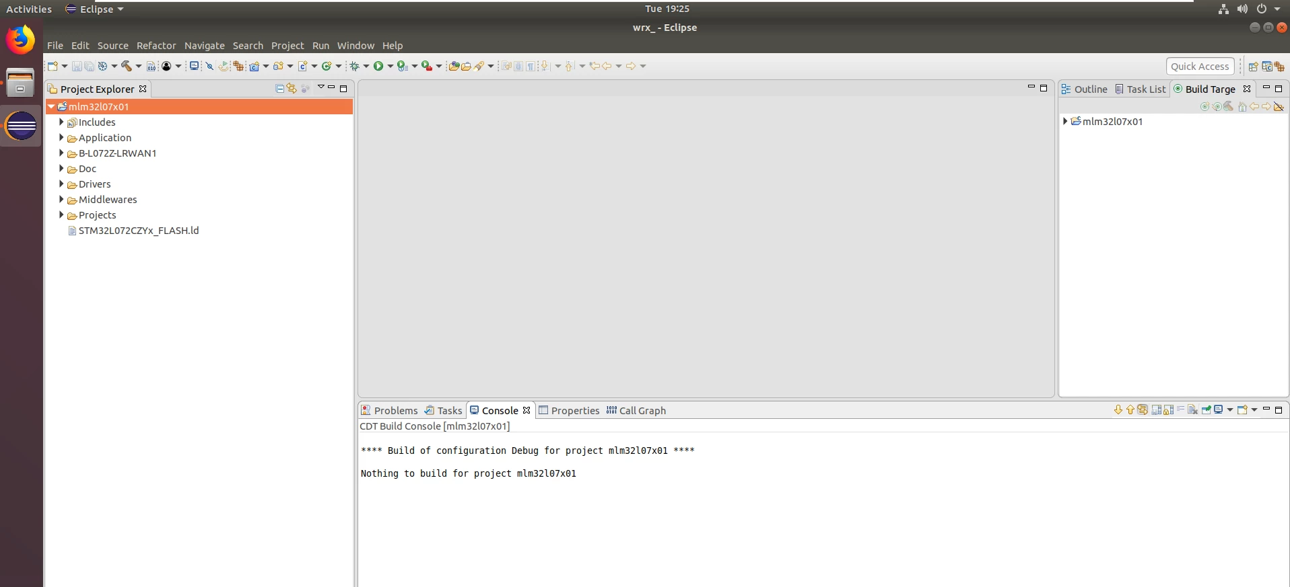
Task: Switch to the C/C++ perspective icon
Action: click(x=1266, y=67)
